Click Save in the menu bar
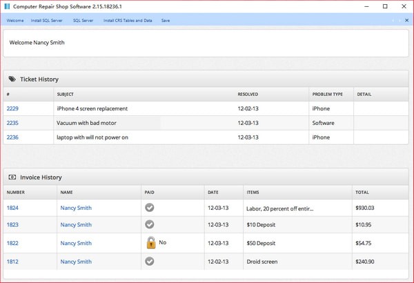Image resolution: width=414 pixels, height=283 pixels. (166, 21)
